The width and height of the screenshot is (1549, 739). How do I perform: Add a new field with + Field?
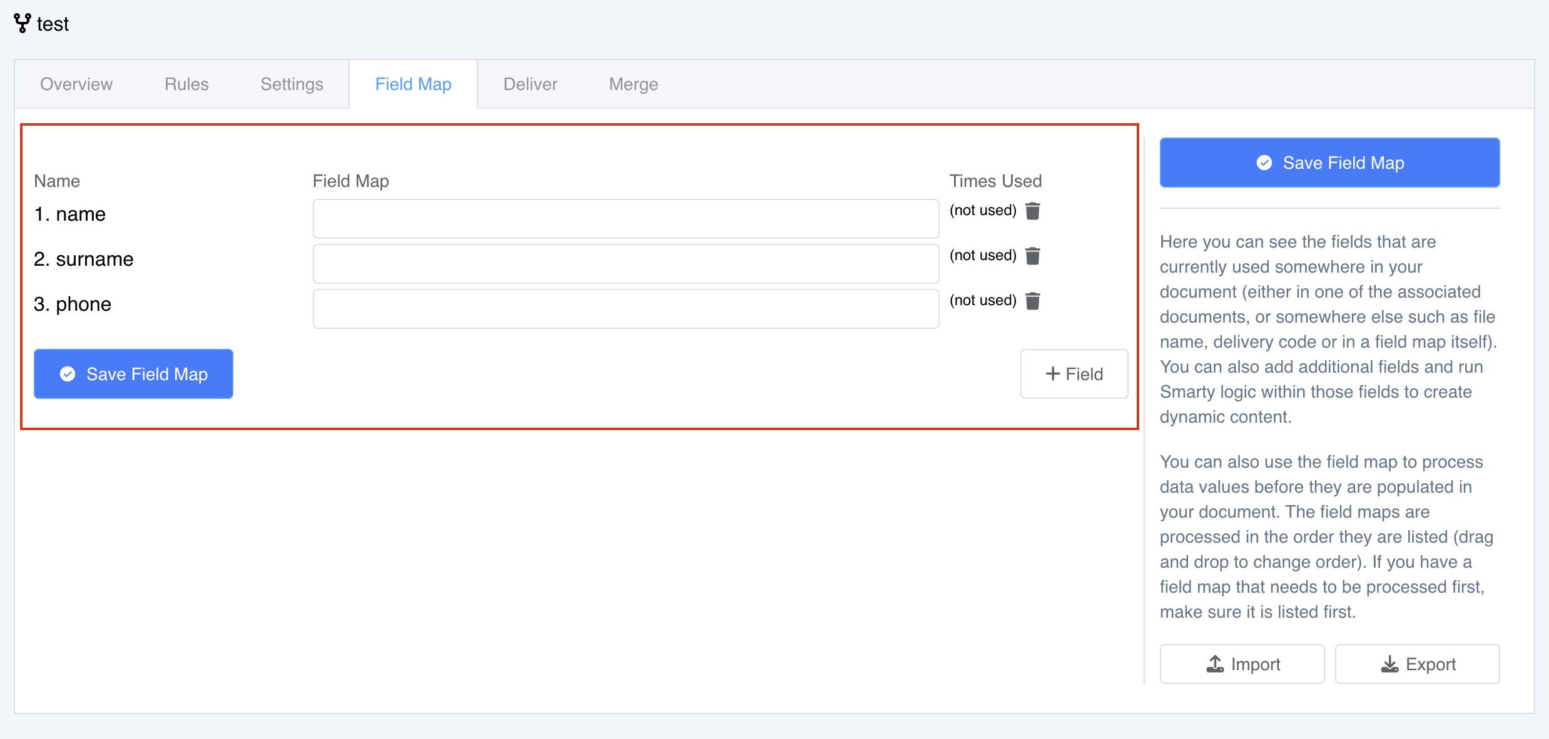click(x=1074, y=374)
